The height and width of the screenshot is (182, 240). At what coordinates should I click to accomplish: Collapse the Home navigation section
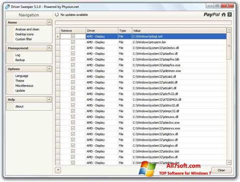click(x=49, y=22)
